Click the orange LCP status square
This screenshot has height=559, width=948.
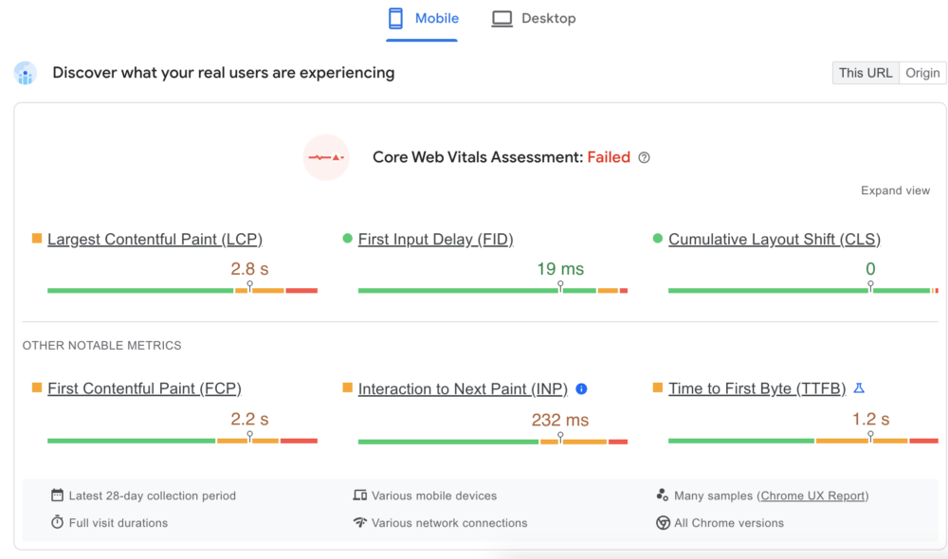point(37,239)
